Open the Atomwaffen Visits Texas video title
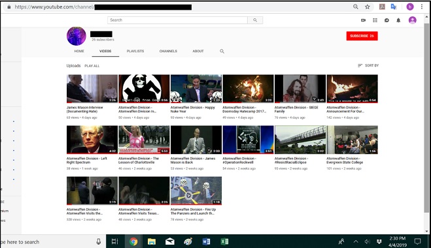 (139, 211)
